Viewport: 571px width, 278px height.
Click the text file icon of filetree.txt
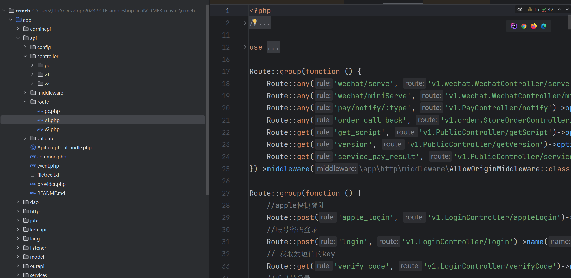coord(33,175)
